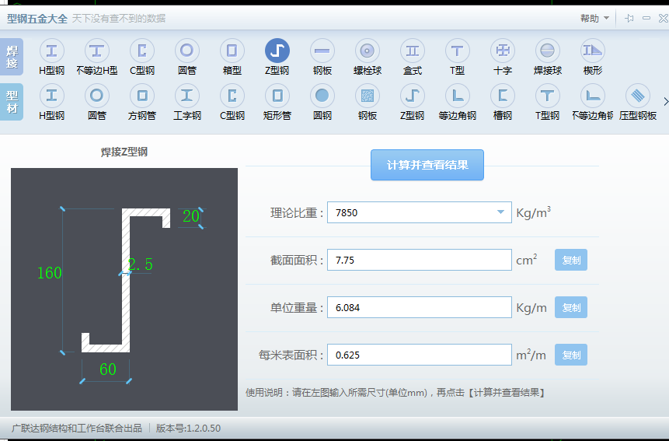
Task: Edit the 160 height dimension in diagram
Action: tap(50, 273)
